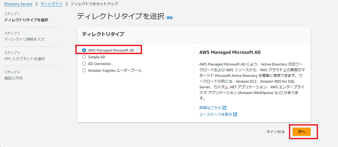Viewport: 338px width, 147px height.
Task: Open the ユースケースを表示 link
Action: 216,114
